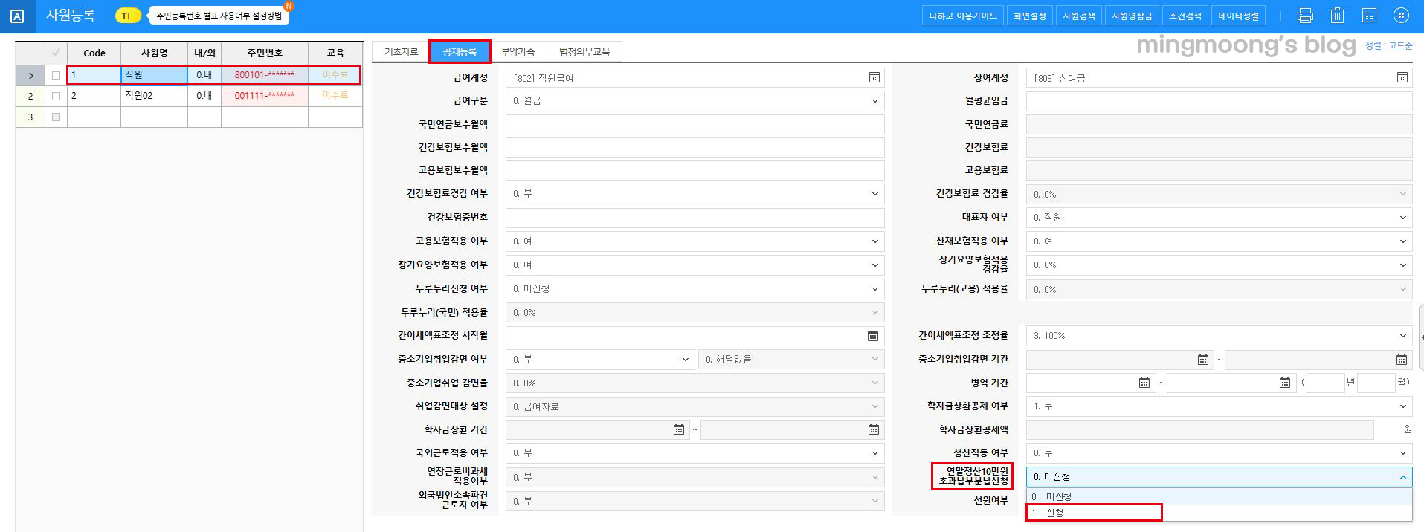The image size is (1424, 532).
Task: Click the print icon in the top toolbar
Action: tap(1305, 16)
